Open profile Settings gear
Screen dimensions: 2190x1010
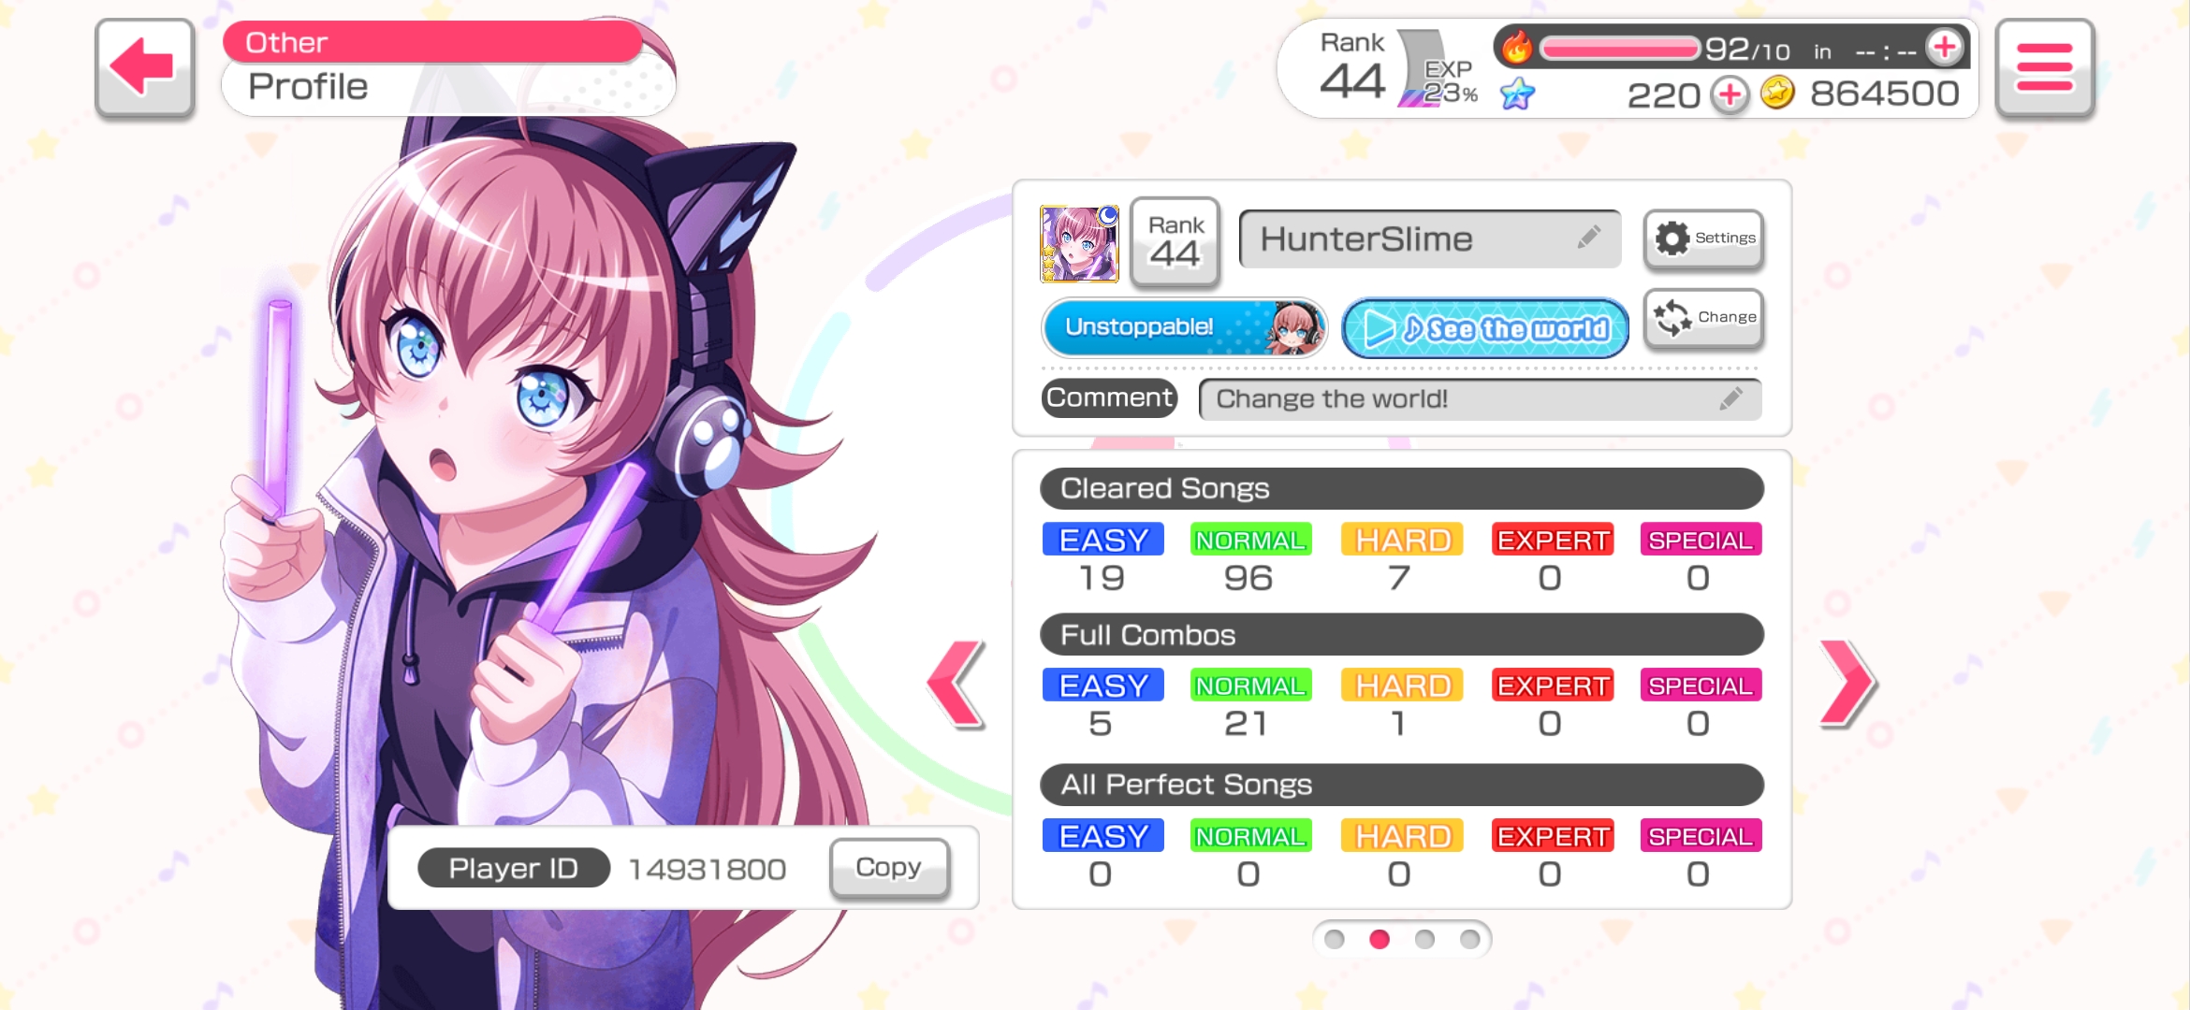(x=1703, y=238)
